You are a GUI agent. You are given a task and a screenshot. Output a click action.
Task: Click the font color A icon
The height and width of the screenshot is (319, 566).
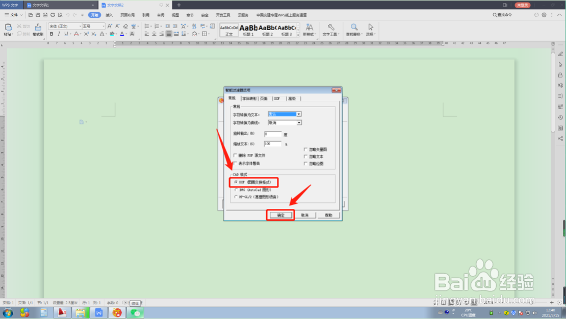pos(122,34)
